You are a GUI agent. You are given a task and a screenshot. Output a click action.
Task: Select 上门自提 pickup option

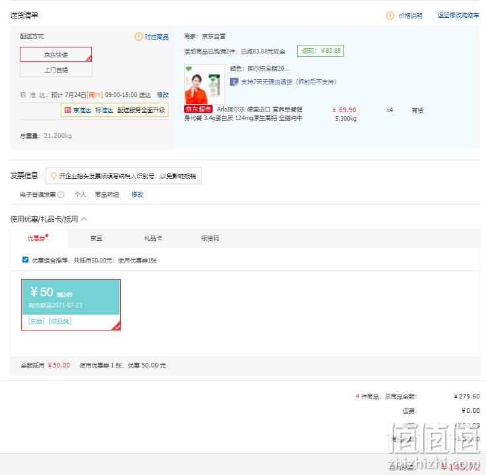pyautogui.click(x=55, y=70)
